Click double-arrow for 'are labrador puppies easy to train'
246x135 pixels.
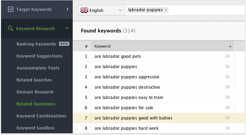(228, 97)
